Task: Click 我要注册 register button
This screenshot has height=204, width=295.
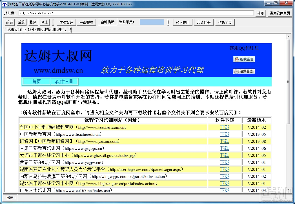Action: [x=204, y=22]
